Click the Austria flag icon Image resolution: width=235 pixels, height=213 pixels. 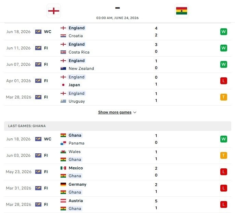(63, 201)
